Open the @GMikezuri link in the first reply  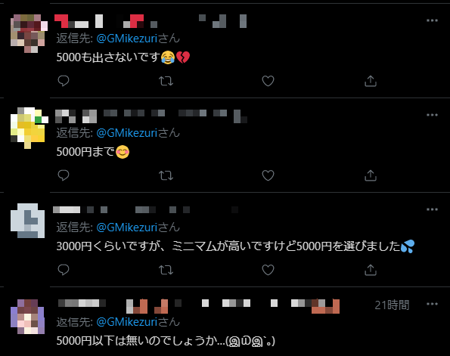[x=127, y=39]
